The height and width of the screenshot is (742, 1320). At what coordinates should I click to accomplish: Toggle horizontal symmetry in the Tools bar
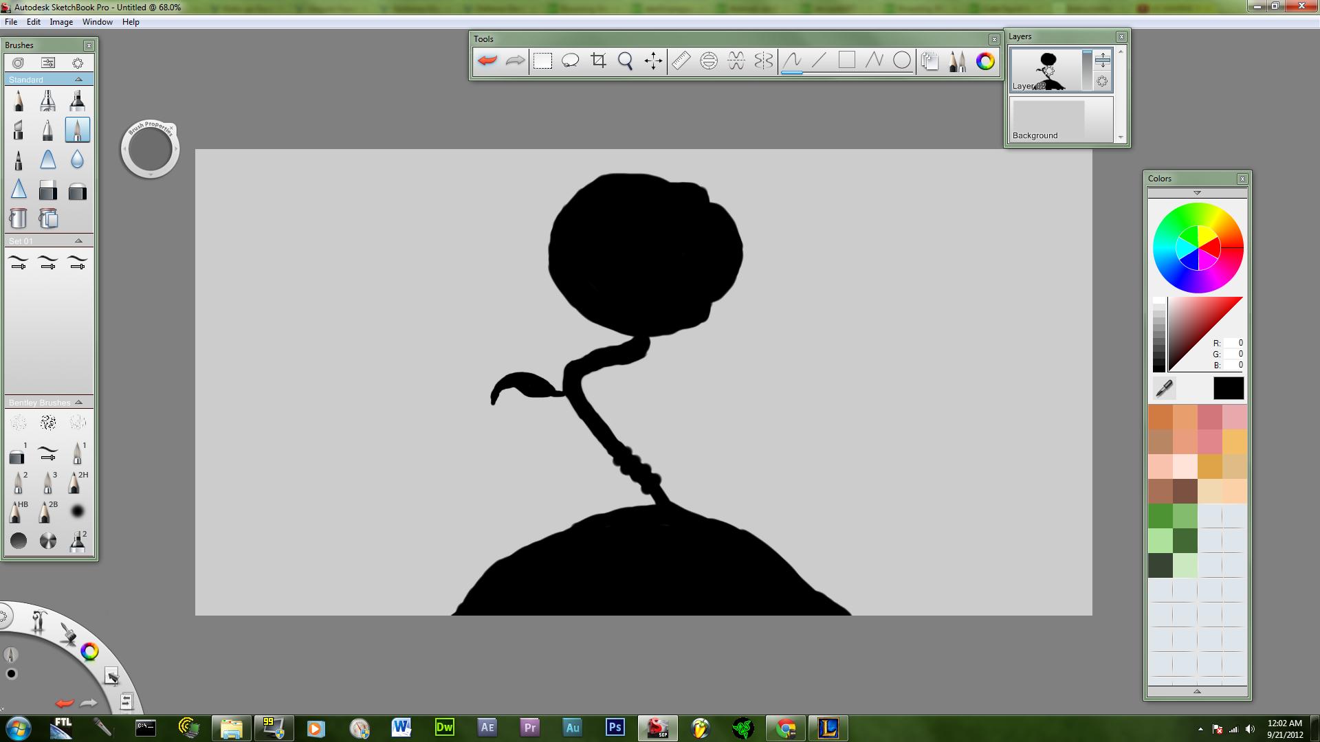(736, 60)
